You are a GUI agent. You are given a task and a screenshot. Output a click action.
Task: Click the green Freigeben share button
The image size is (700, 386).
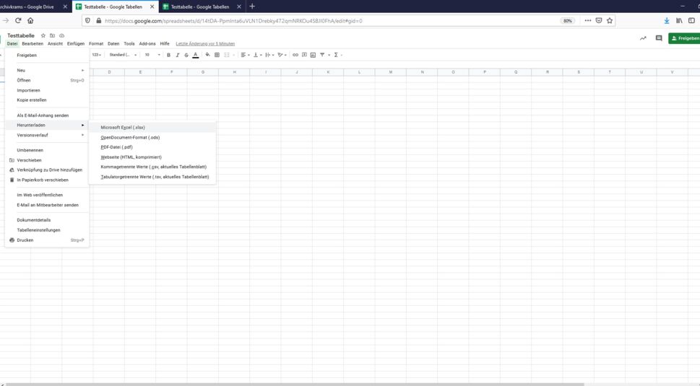click(x=684, y=38)
